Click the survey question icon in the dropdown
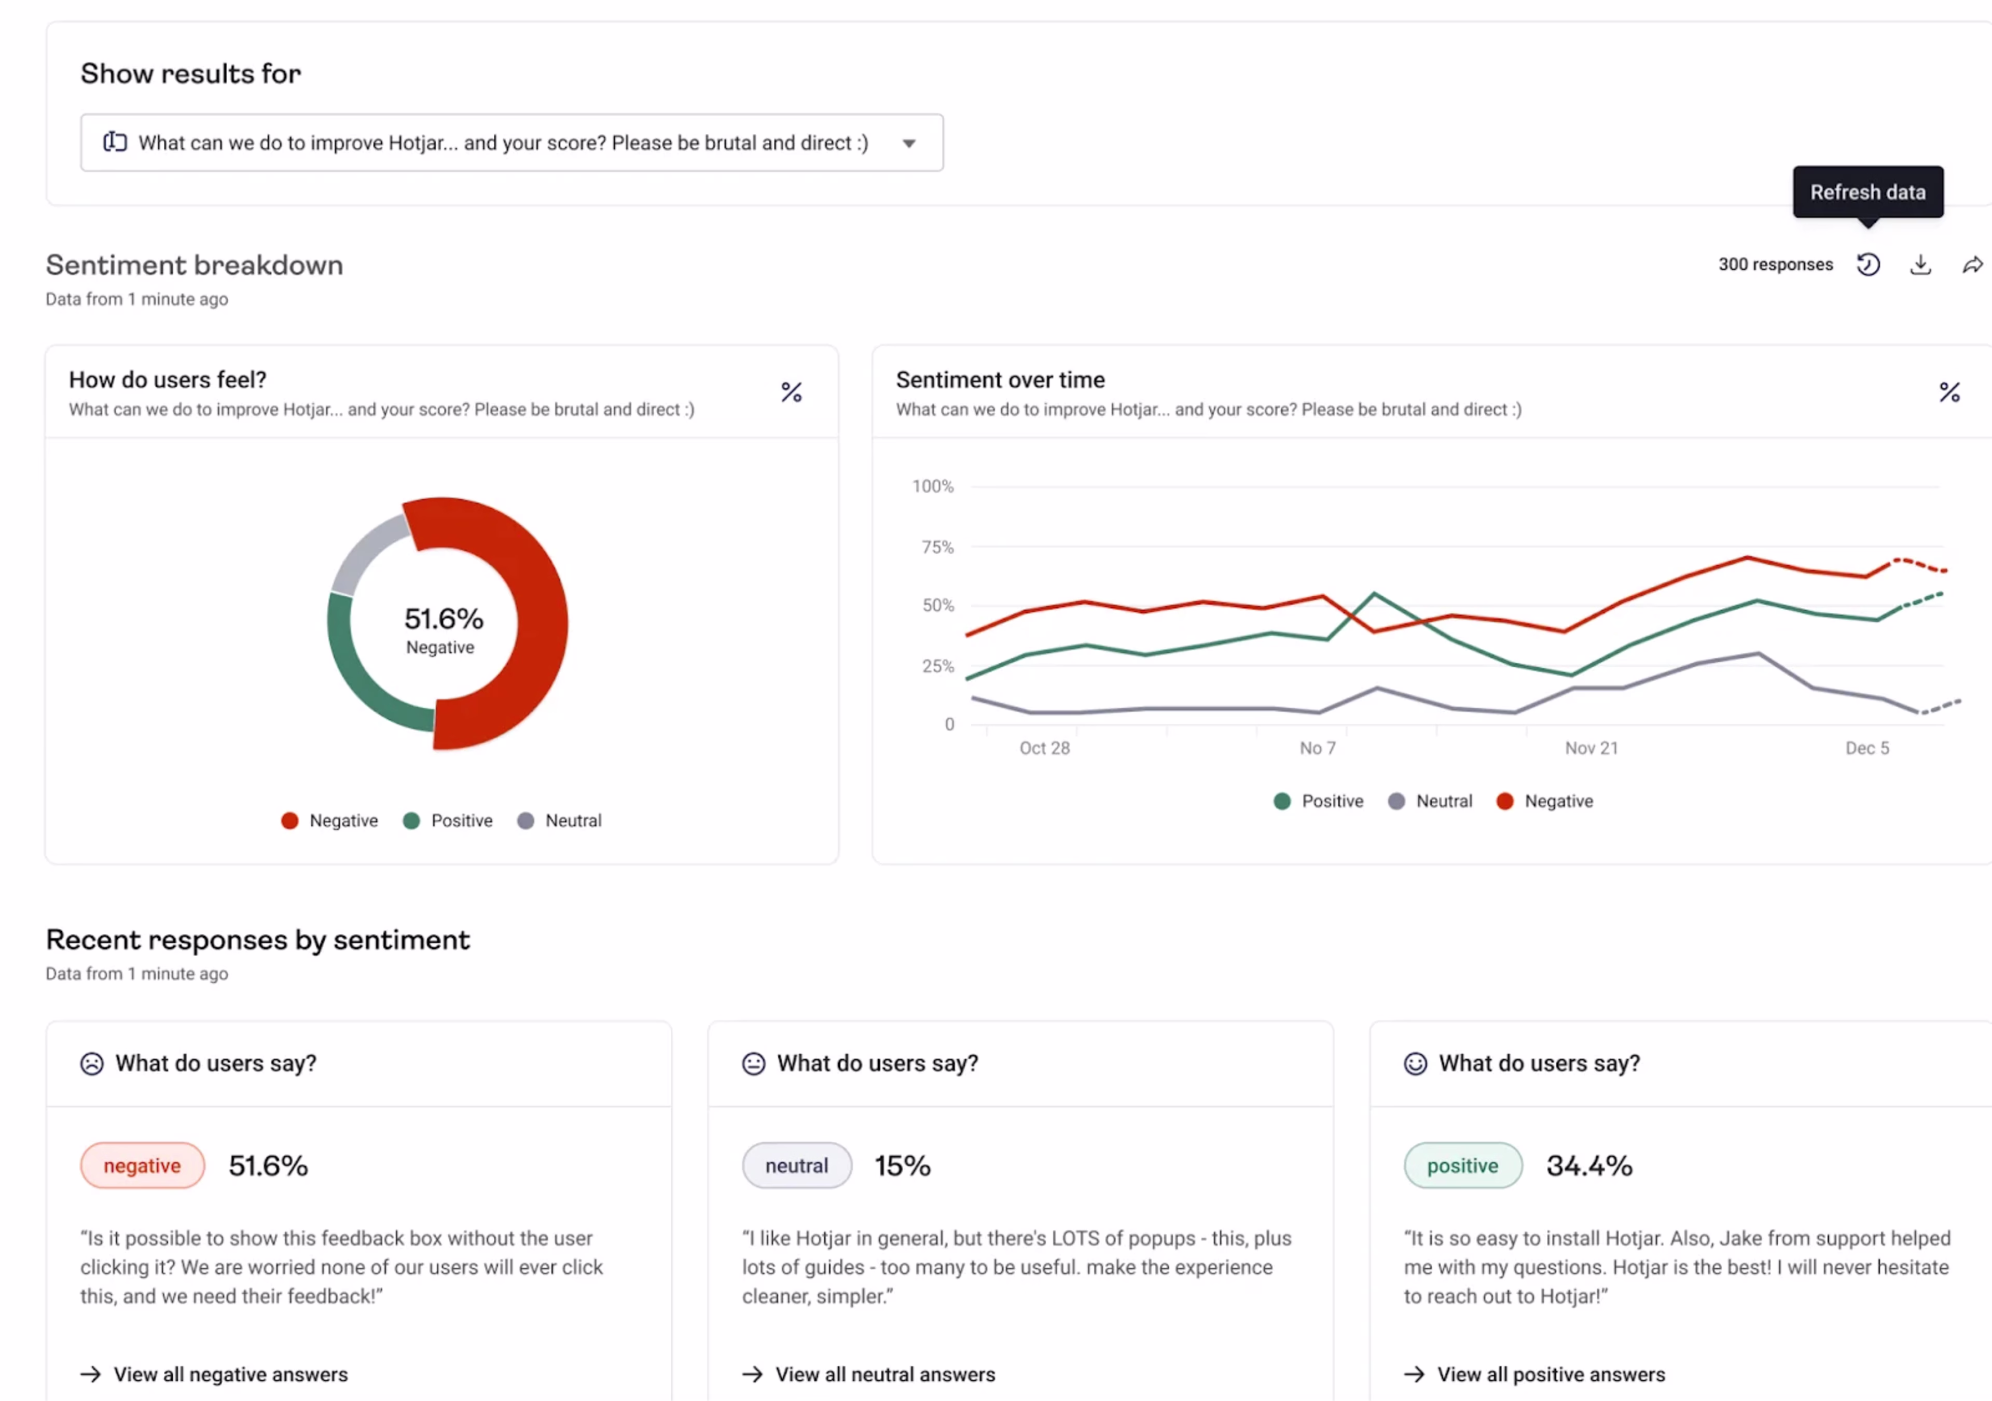The height and width of the screenshot is (1401, 1992). (115, 142)
